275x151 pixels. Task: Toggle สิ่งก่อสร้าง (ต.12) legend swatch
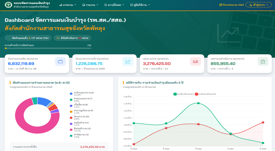point(71,130)
